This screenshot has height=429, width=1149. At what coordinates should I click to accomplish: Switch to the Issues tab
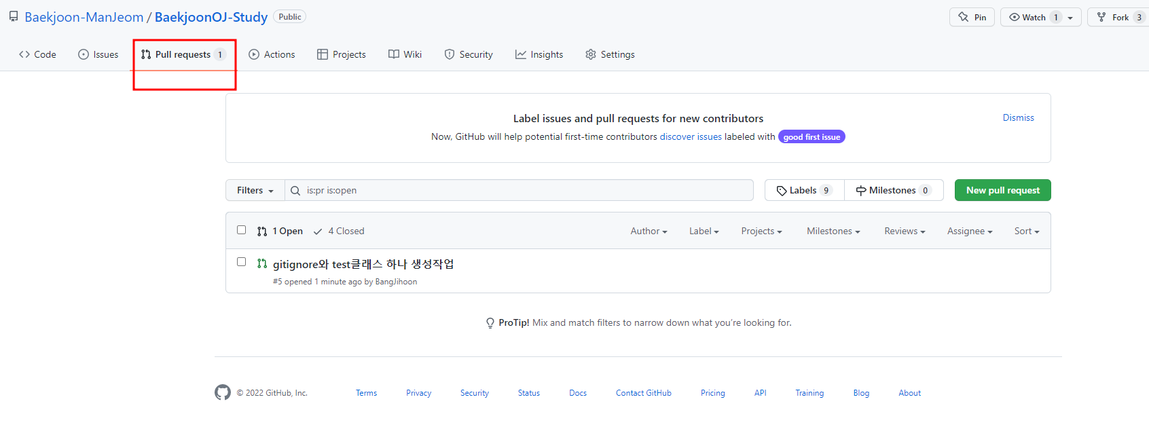98,54
